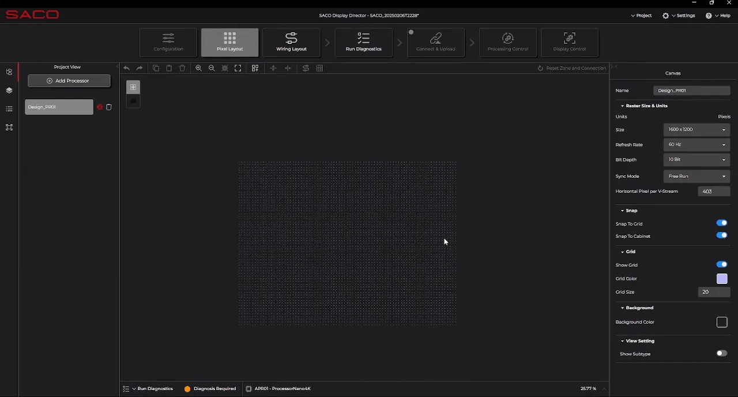This screenshot has height=397, width=738.
Task: Click the Undo icon in the canvas toolbar
Action: click(x=126, y=68)
